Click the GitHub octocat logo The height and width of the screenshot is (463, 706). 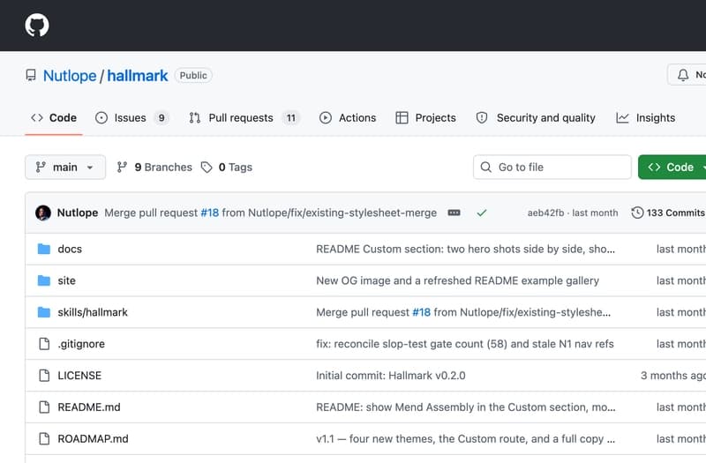[x=37, y=26]
